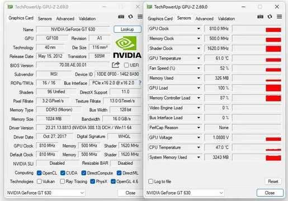Click the Name field showing GeForce GT 630
288x201 pixels.
point(73,30)
